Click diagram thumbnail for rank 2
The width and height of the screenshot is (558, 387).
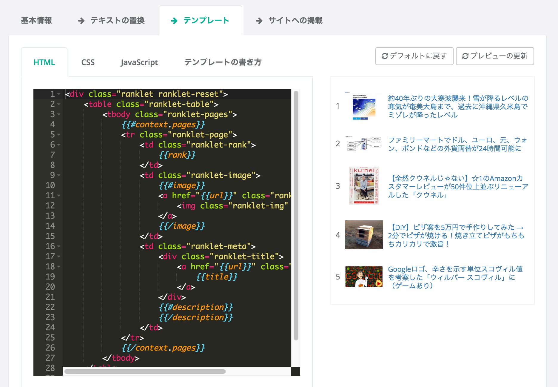[x=364, y=144]
